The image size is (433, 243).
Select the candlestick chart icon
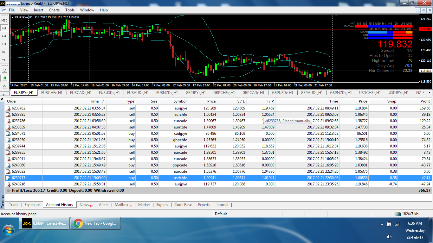4,78
